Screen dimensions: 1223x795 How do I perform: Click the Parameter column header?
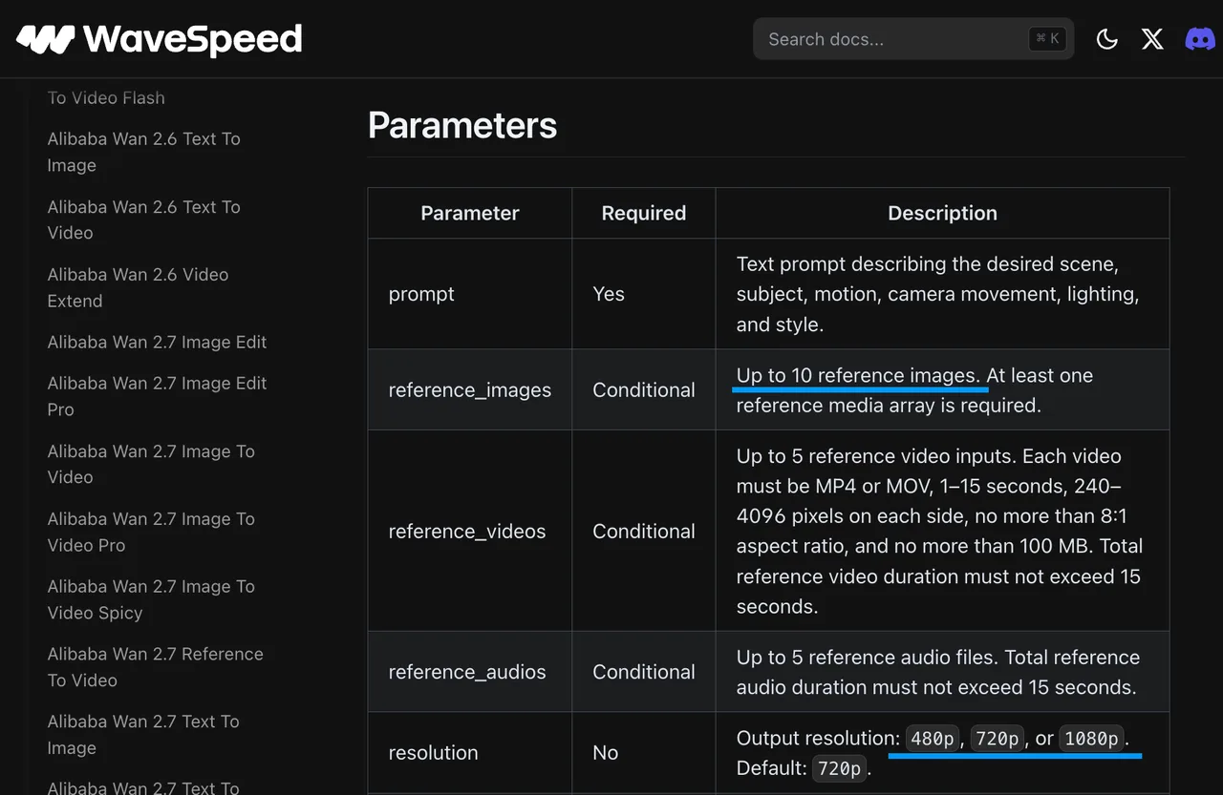(470, 213)
